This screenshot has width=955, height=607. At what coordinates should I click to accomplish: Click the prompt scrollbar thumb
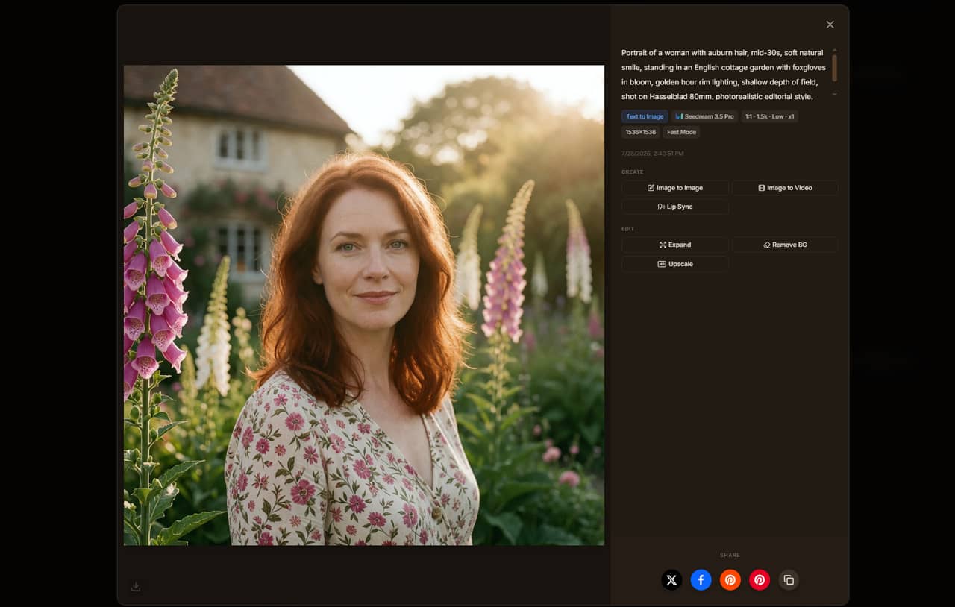point(834,68)
